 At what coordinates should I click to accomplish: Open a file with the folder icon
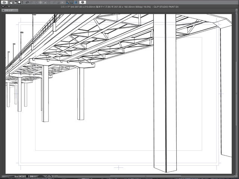click(15, 3)
